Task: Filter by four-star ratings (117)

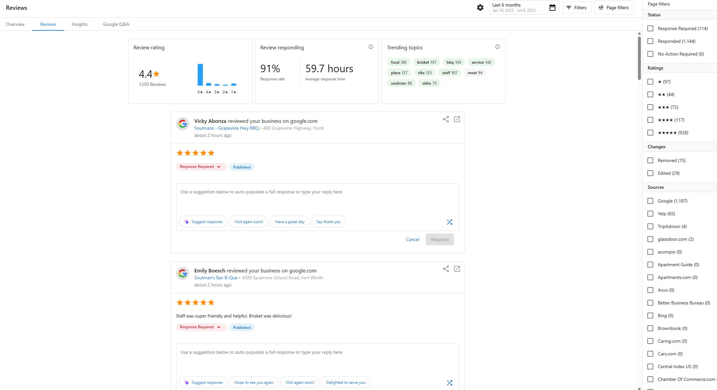Action: point(650,120)
